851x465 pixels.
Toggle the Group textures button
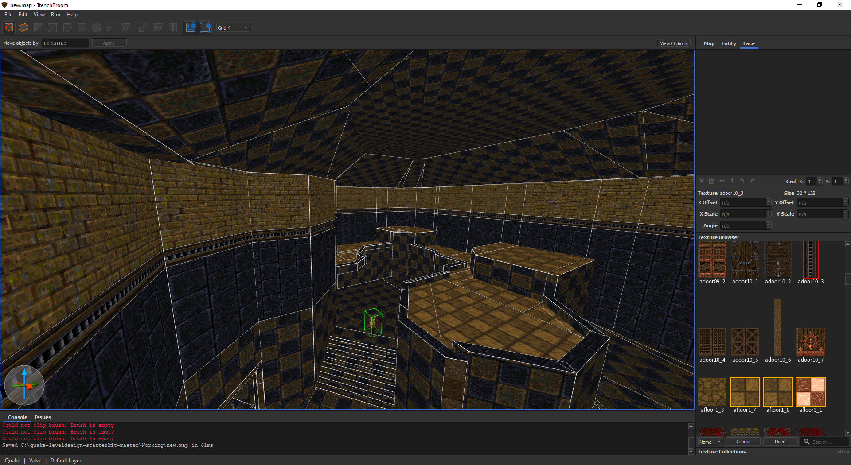(743, 442)
